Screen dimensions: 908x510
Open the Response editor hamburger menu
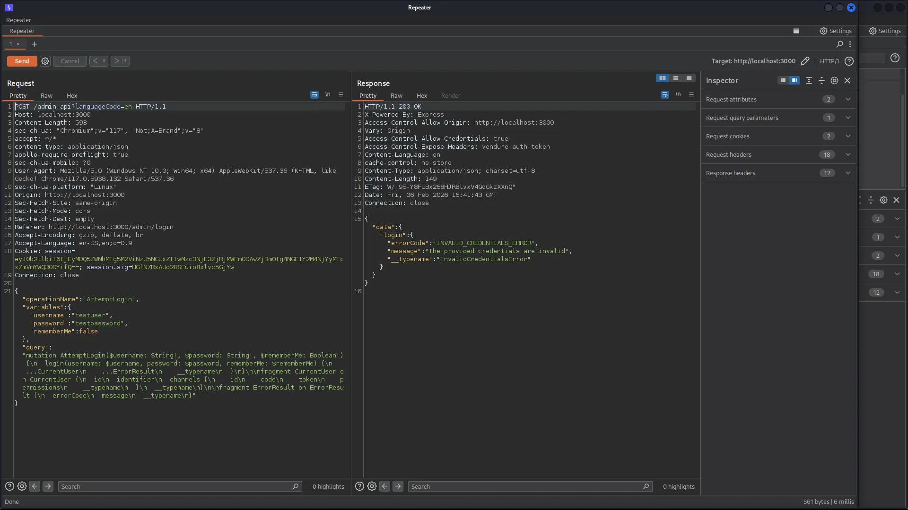(x=691, y=94)
